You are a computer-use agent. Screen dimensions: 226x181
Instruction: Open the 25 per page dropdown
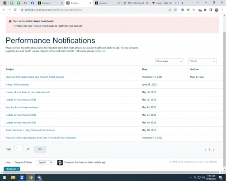tap(169, 61)
